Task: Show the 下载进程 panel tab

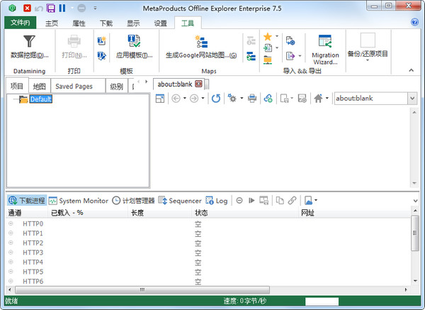Action: [27, 201]
